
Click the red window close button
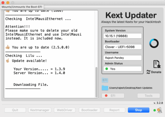[3, 3]
